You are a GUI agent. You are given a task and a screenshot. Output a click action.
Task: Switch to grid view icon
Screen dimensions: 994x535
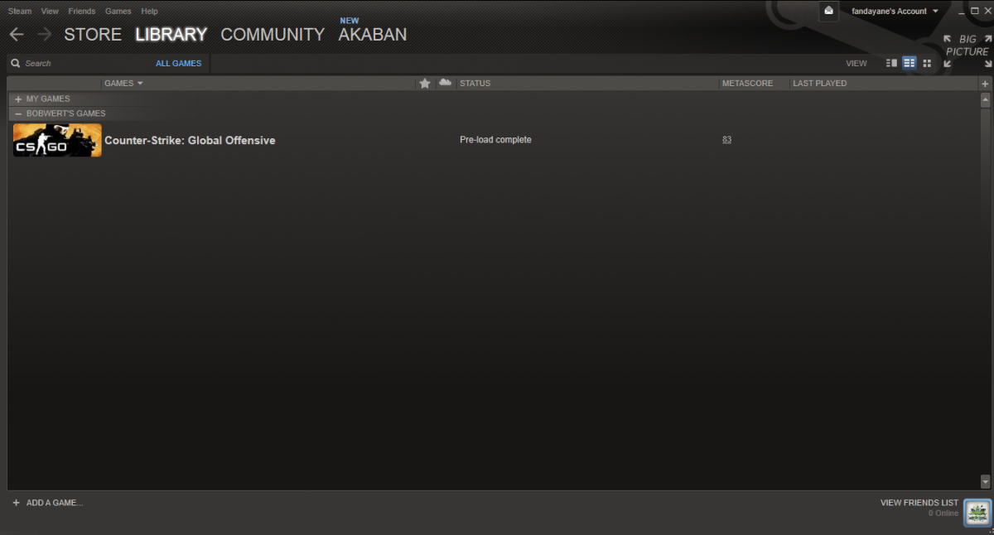pyautogui.click(x=927, y=63)
